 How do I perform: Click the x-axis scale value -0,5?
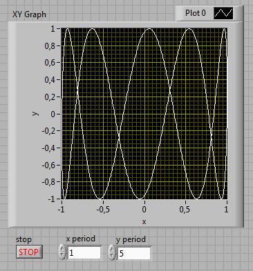point(103,210)
